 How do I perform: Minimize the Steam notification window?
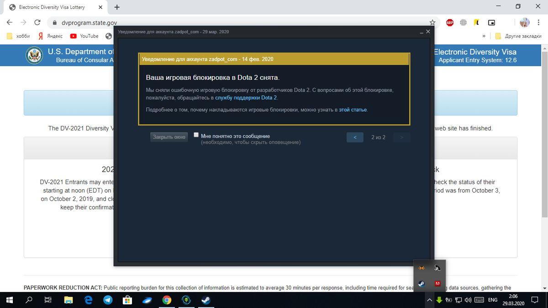pos(422,32)
